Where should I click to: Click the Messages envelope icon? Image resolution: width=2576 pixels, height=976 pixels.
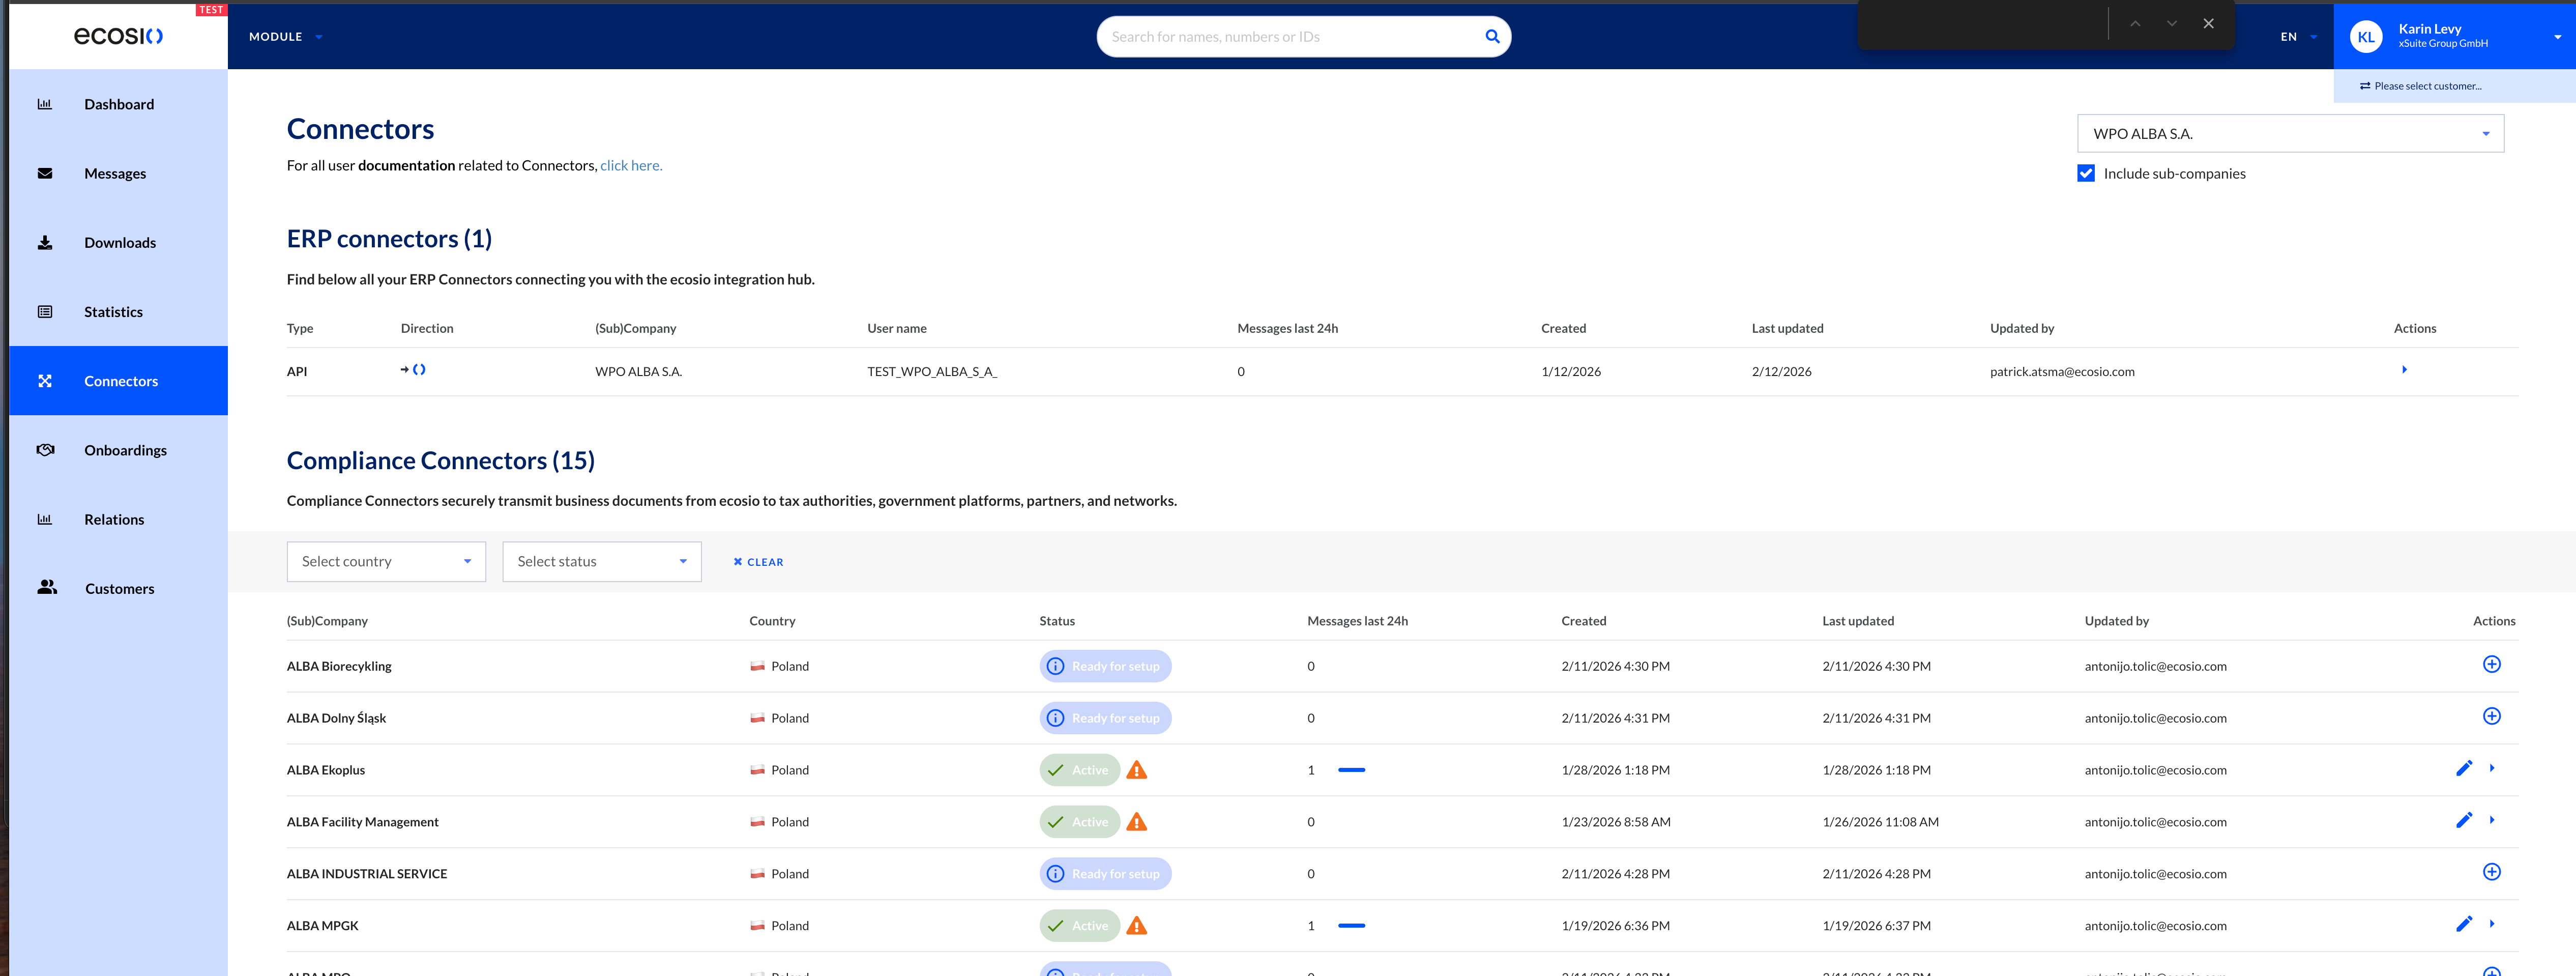coord(45,173)
